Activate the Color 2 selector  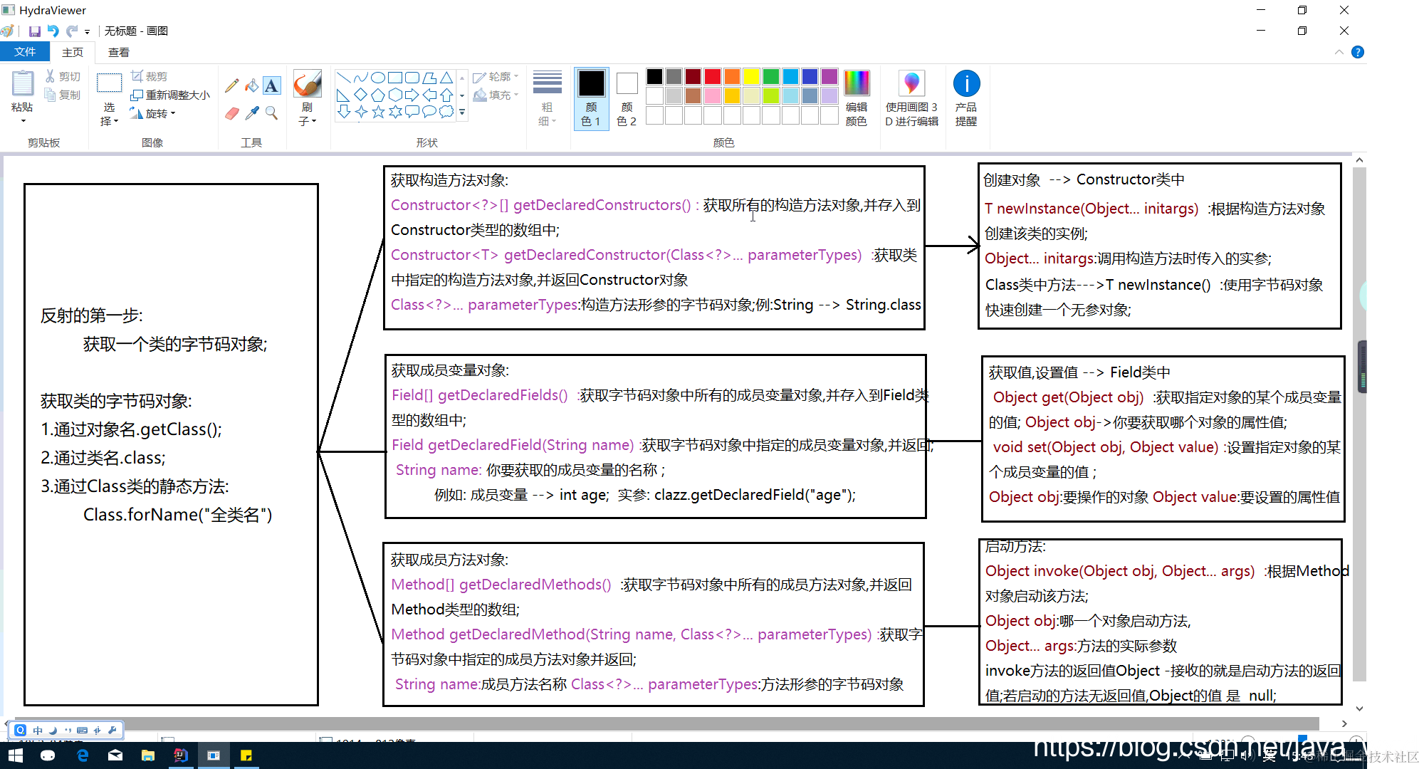tap(627, 98)
